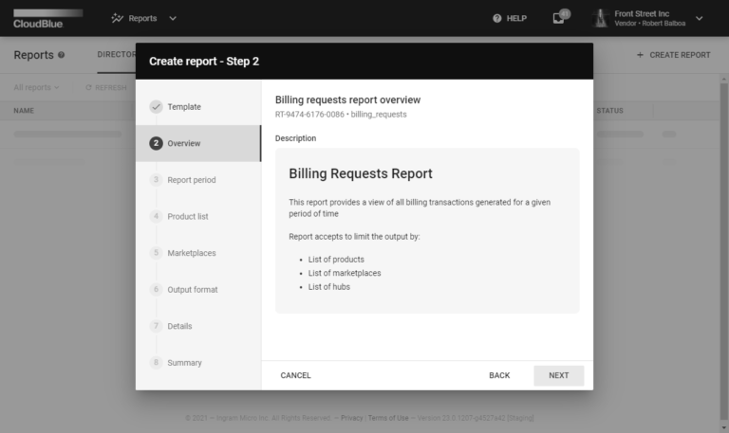Click the scrollbar up arrow

(x=724, y=79)
